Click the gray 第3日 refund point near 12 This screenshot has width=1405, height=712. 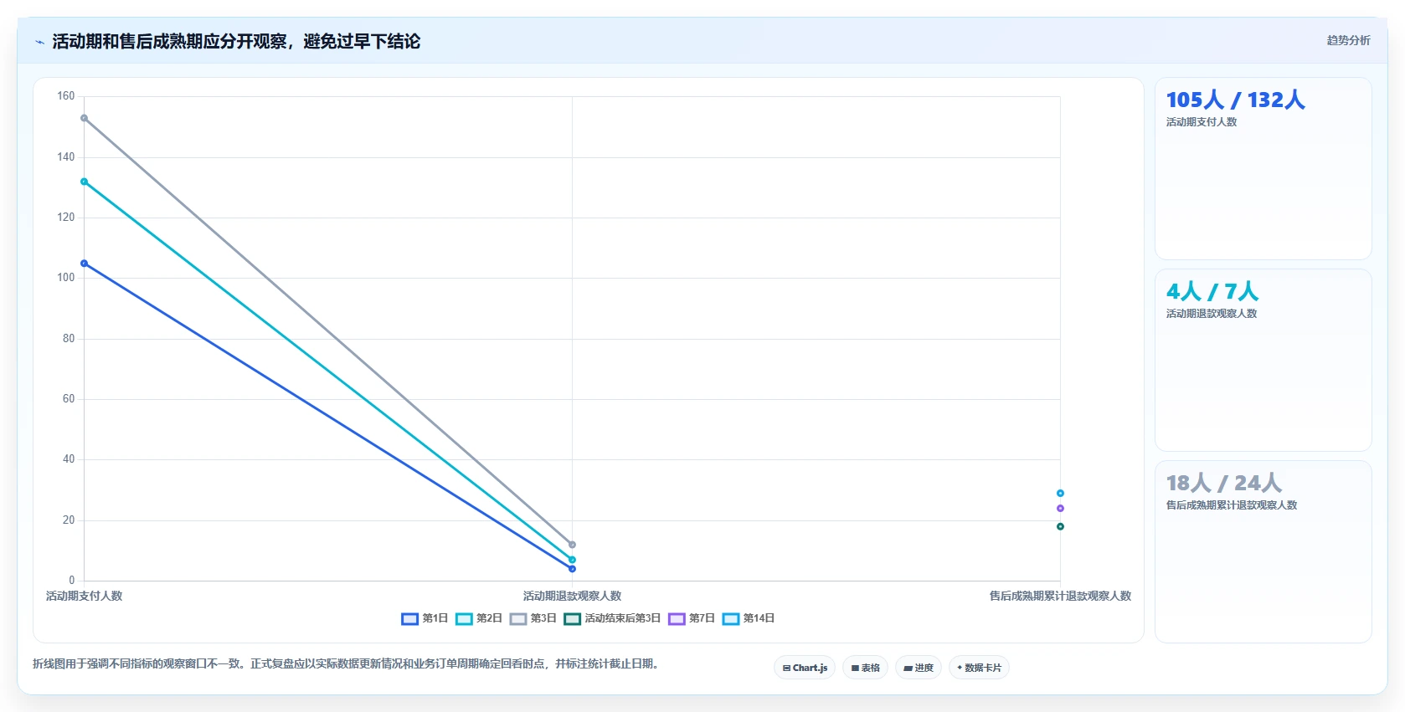[572, 545]
